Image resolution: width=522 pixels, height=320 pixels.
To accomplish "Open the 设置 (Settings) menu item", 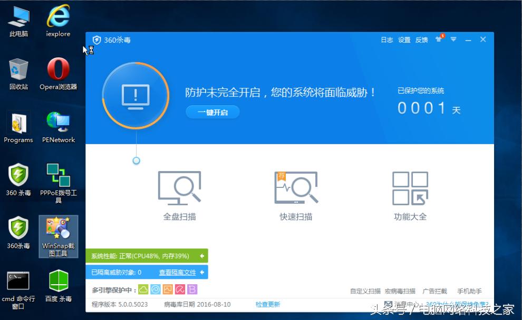I will pos(404,39).
